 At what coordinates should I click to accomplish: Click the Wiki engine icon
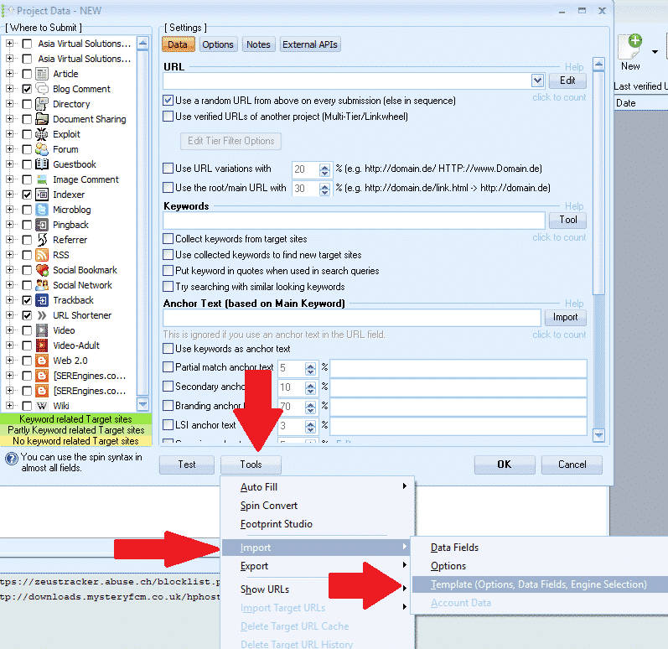click(x=42, y=406)
